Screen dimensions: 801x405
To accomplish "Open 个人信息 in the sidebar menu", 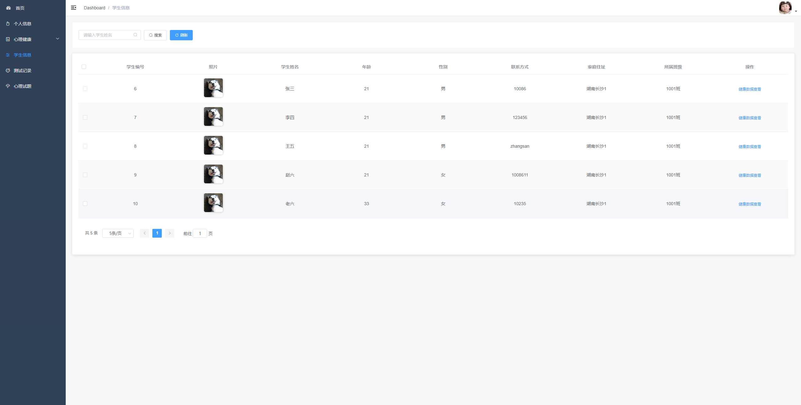I will click(x=33, y=23).
